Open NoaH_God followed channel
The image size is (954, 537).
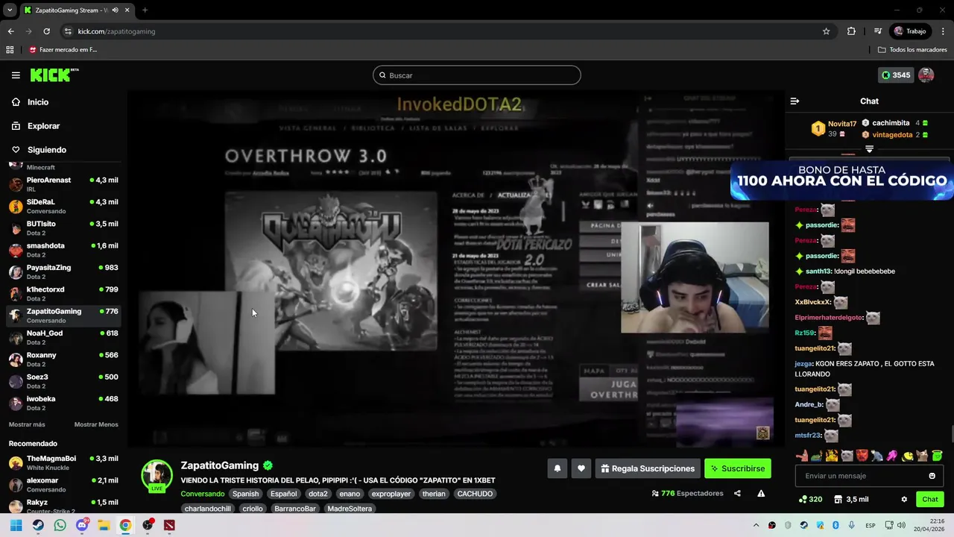click(x=63, y=337)
